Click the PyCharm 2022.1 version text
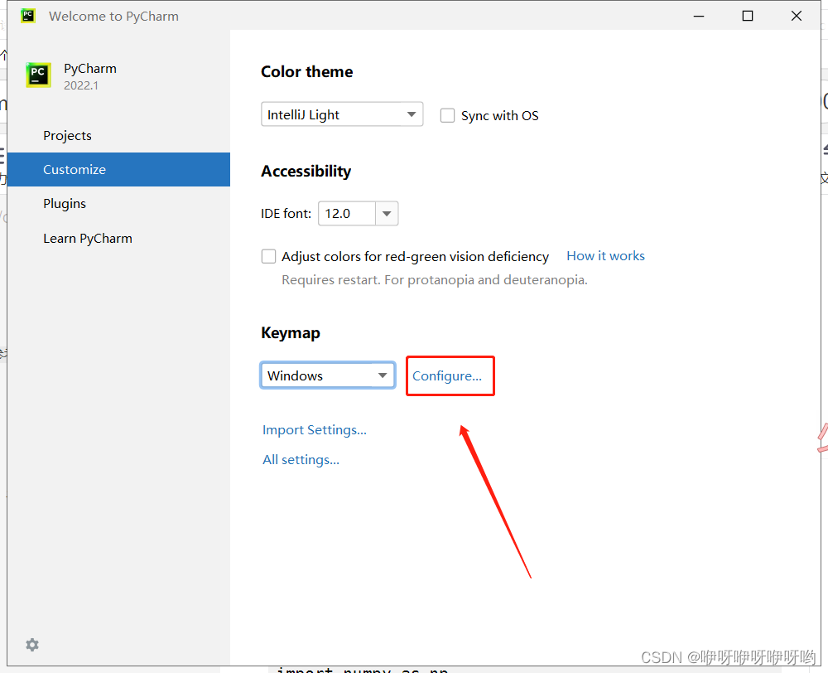This screenshot has height=673, width=828. tap(81, 85)
